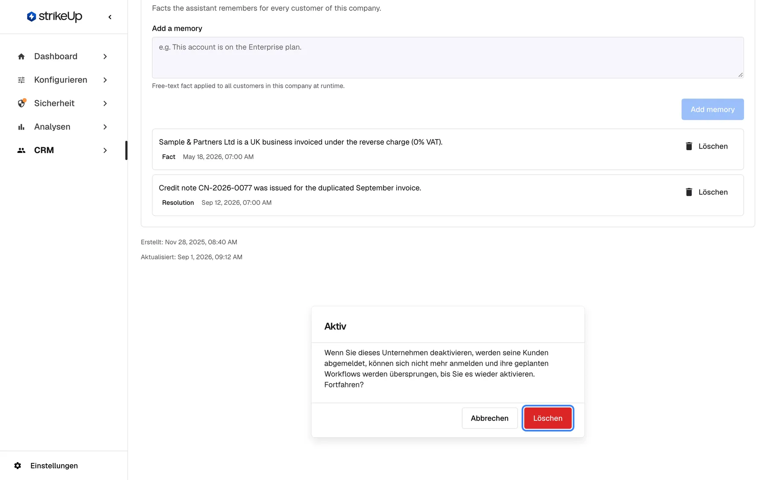Screen dimensions: 768x480
Task: Delete the Sample & Partners Ltd memory
Action: point(707,146)
